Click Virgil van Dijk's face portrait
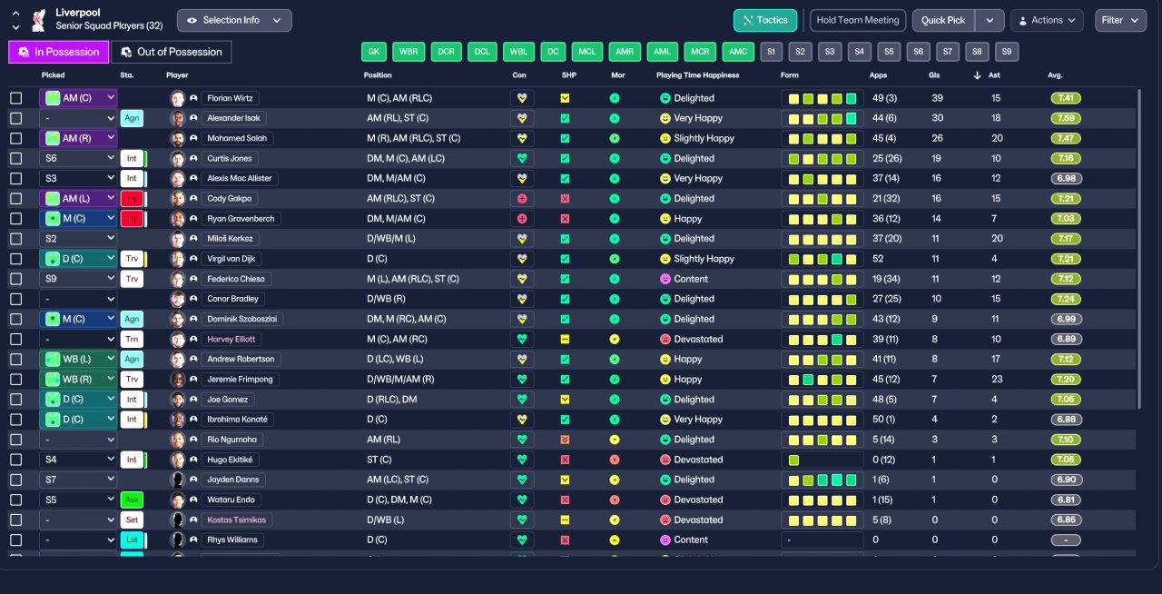This screenshot has width=1162, height=594. click(177, 259)
